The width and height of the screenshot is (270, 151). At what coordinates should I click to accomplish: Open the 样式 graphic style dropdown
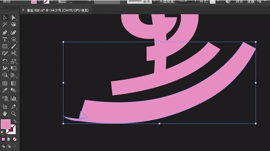coord(218,2)
